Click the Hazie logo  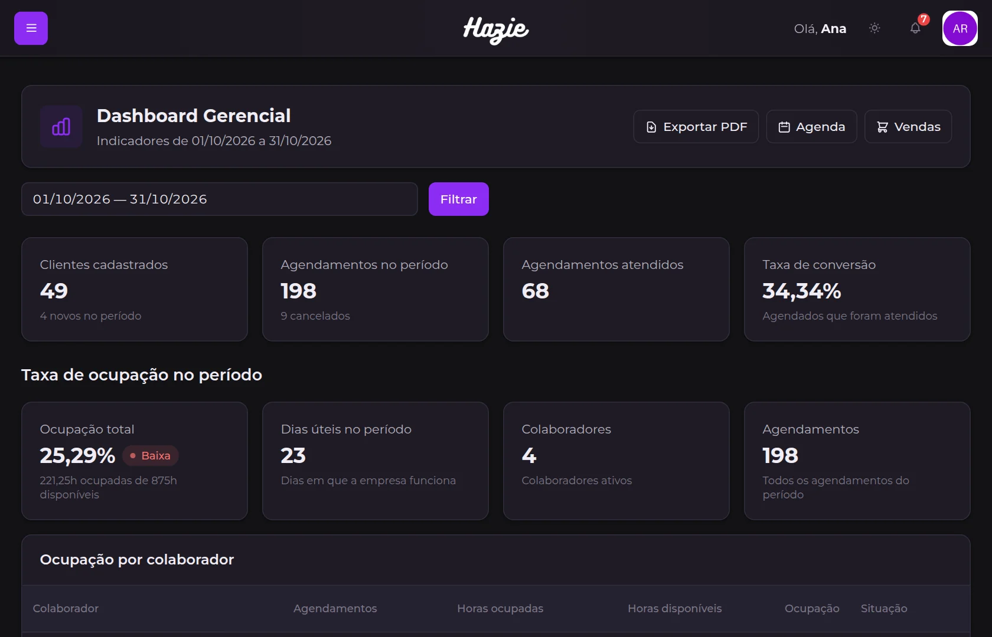click(496, 29)
